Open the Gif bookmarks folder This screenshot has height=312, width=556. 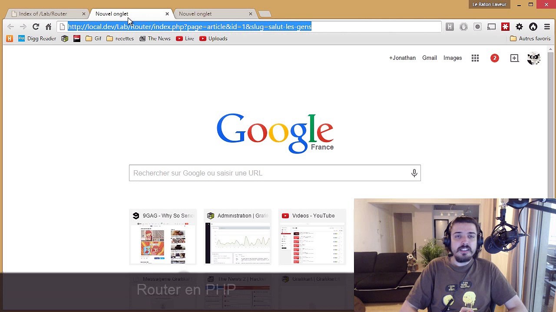(x=93, y=39)
